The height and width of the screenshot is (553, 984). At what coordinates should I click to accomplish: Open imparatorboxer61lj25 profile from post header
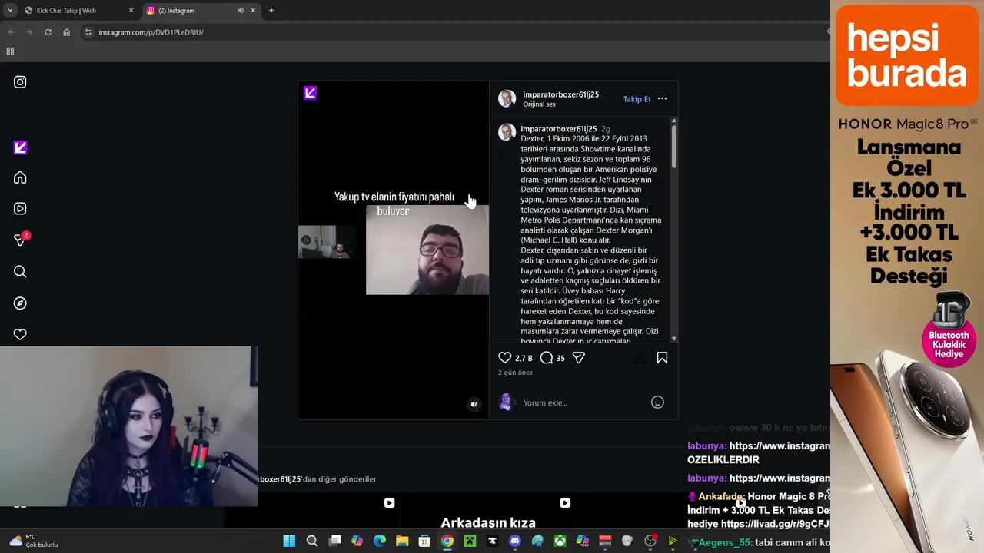point(560,94)
